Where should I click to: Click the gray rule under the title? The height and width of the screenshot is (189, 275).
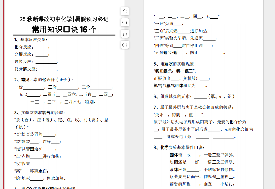[64, 35]
